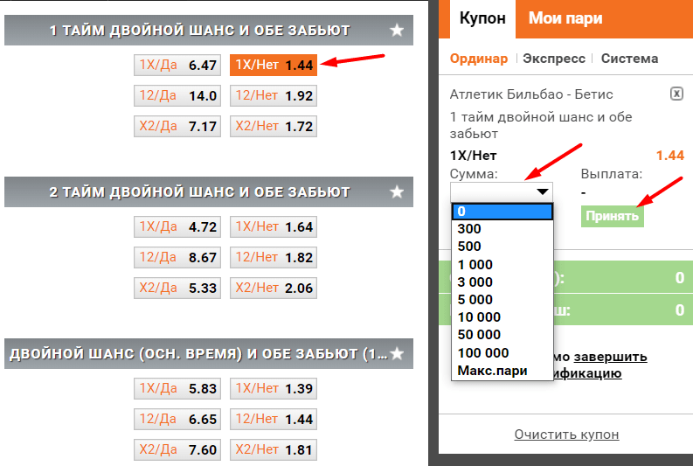Favorite the 2 тайм двойной шанс section star
Screen dimensions: 693x466
coord(397,191)
